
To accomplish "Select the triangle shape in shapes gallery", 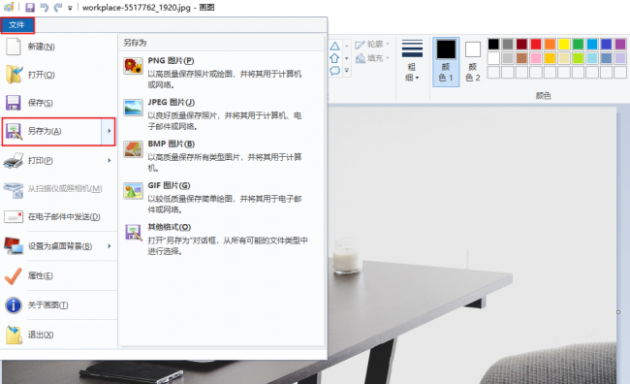I will coord(334,46).
